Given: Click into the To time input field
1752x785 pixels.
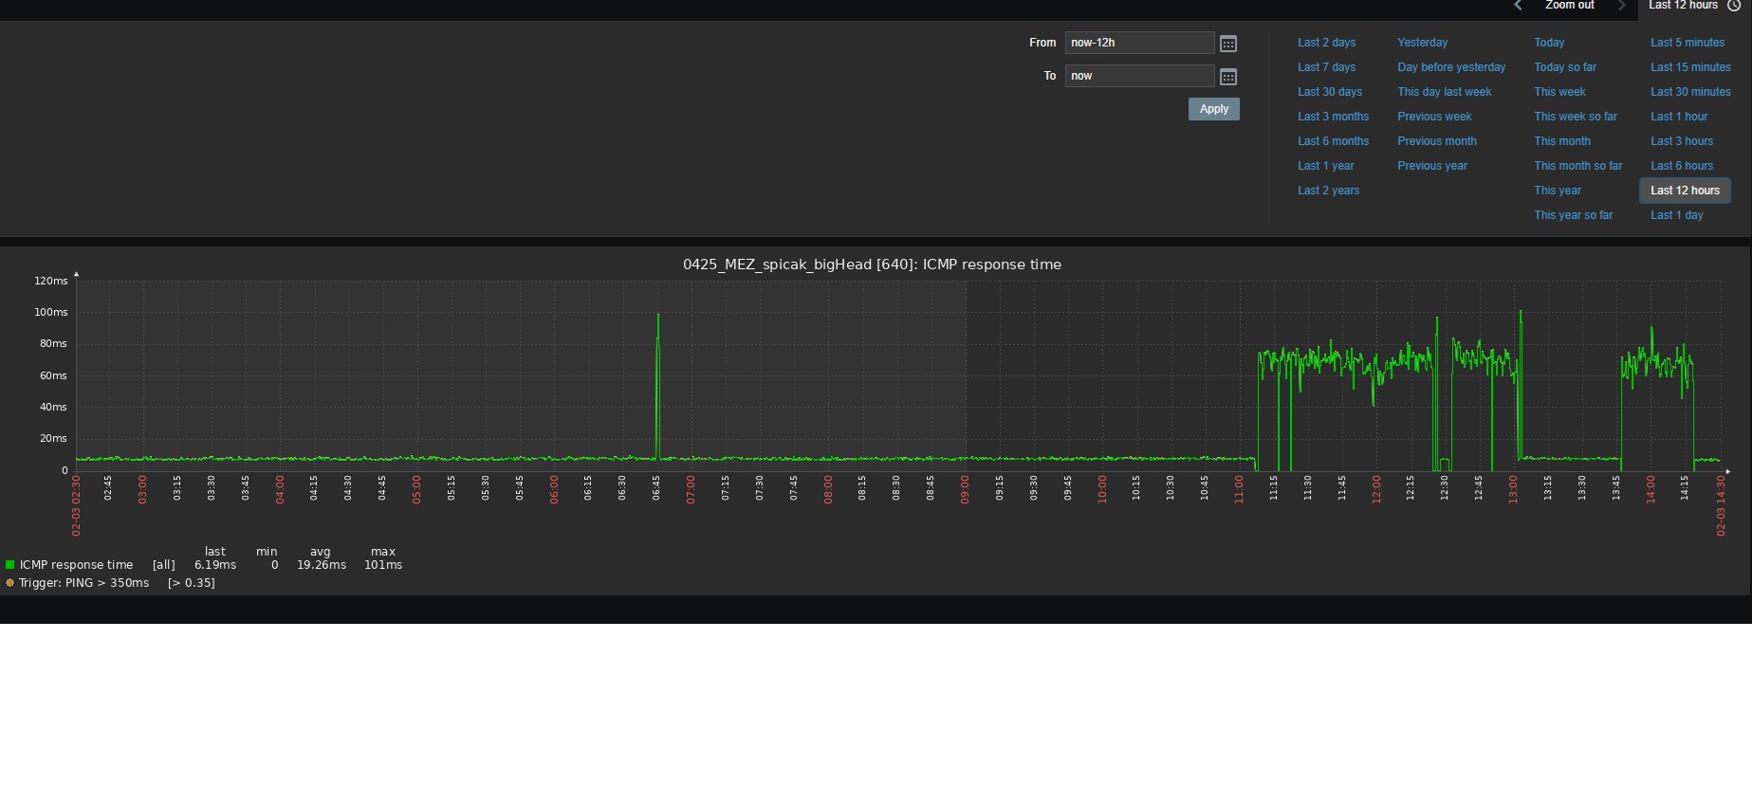Looking at the screenshot, I should coord(1138,76).
